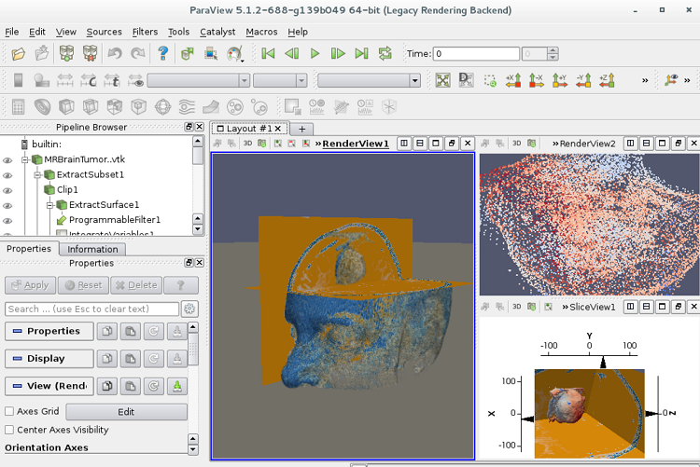The image size is (700, 467).
Task: Click the help question mark toolbar icon
Action: point(163,54)
